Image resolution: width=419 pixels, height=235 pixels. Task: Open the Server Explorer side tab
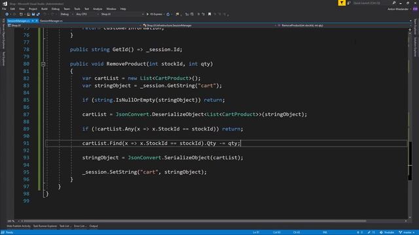(x=3, y=34)
